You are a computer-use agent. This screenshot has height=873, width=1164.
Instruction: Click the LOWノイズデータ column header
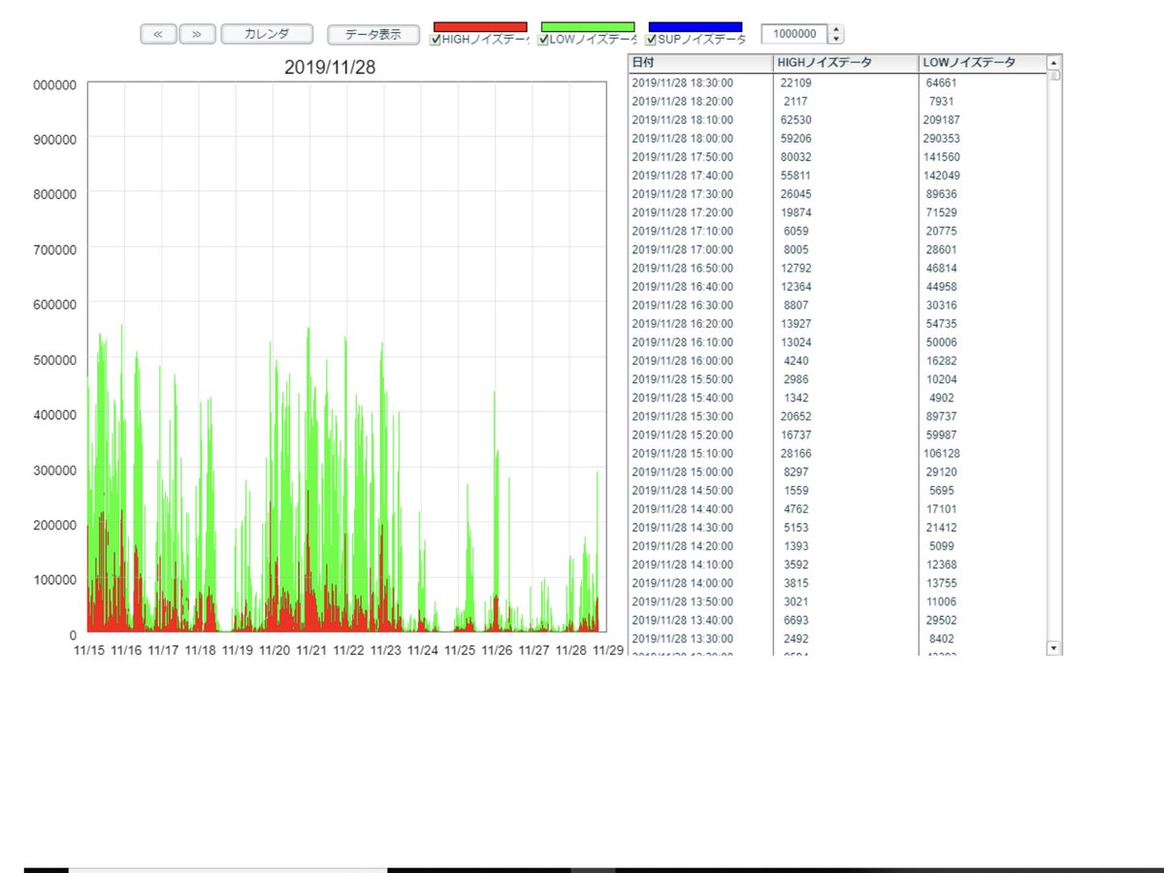tap(983, 63)
